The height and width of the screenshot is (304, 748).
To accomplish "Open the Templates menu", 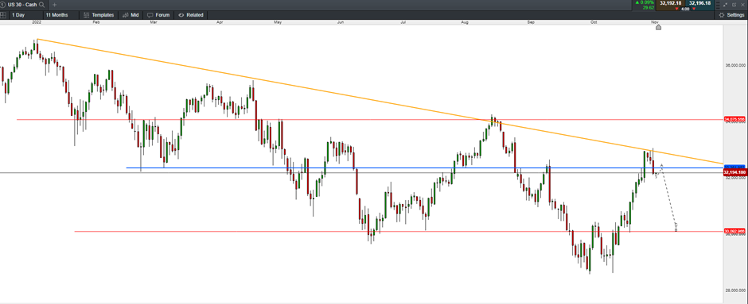I will 99,15.
